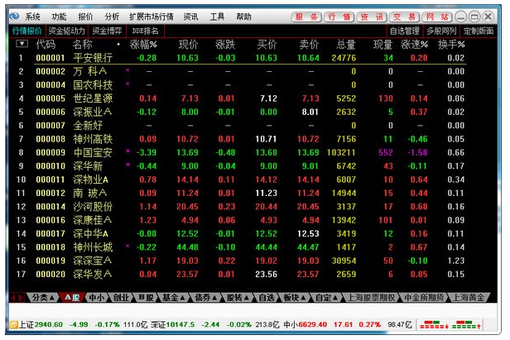Open the 分析 menu
510x340 pixels.
click(x=112, y=17)
